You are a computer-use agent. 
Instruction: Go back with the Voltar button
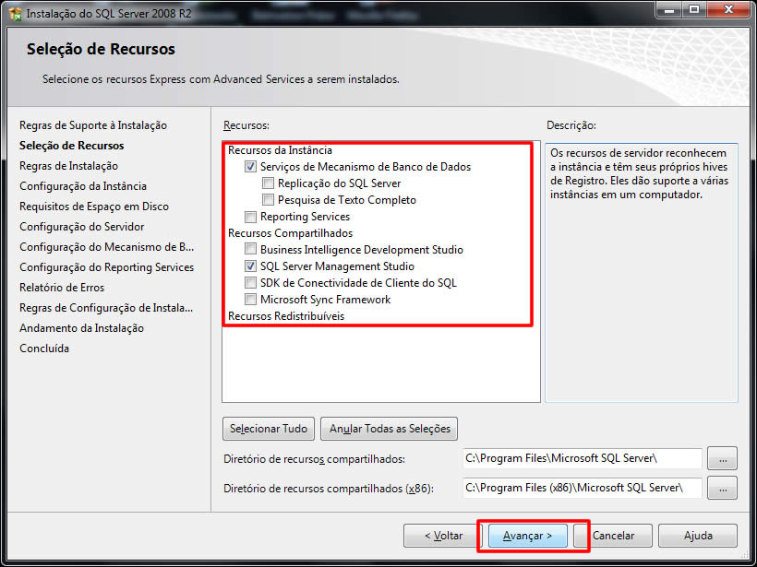[x=443, y=536]
